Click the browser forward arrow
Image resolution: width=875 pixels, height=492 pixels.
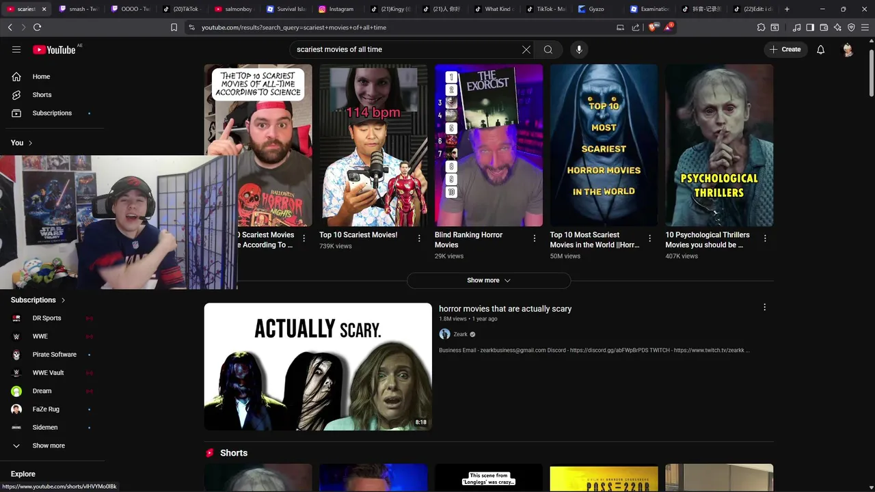click(x=23, y=27)
